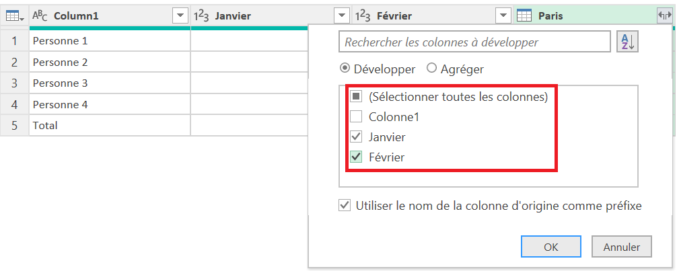Toggle the Sélectionner toutes les colonnes checkbox
This screenshot has width=677, height=271.
[357, 97]
